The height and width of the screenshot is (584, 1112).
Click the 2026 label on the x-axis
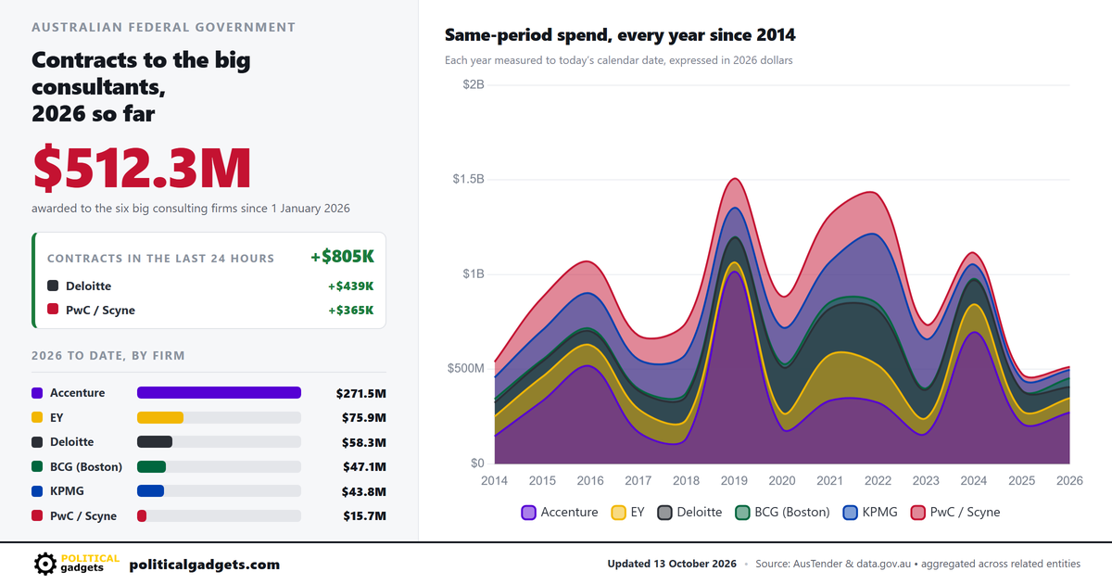pyautogui.click(x=1069, y=481)
